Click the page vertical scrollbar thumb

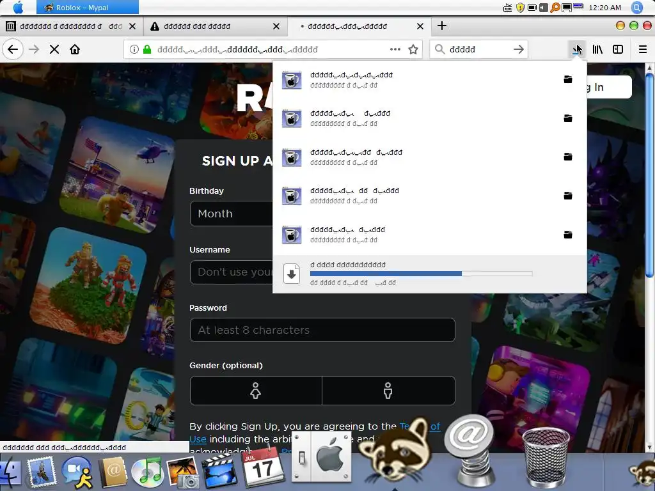coord(649,175)
